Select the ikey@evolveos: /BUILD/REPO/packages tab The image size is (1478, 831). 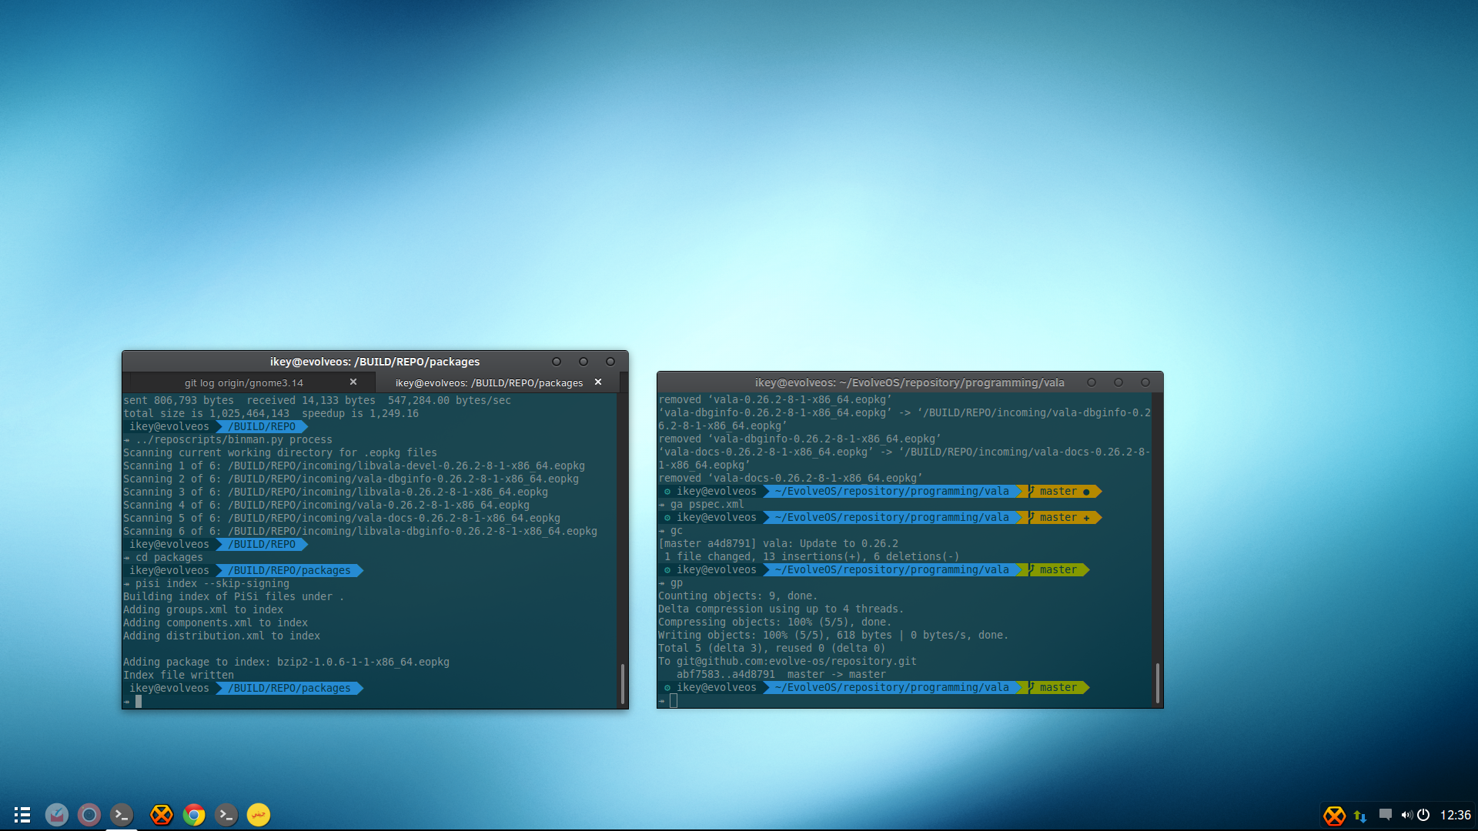[489, 382]
